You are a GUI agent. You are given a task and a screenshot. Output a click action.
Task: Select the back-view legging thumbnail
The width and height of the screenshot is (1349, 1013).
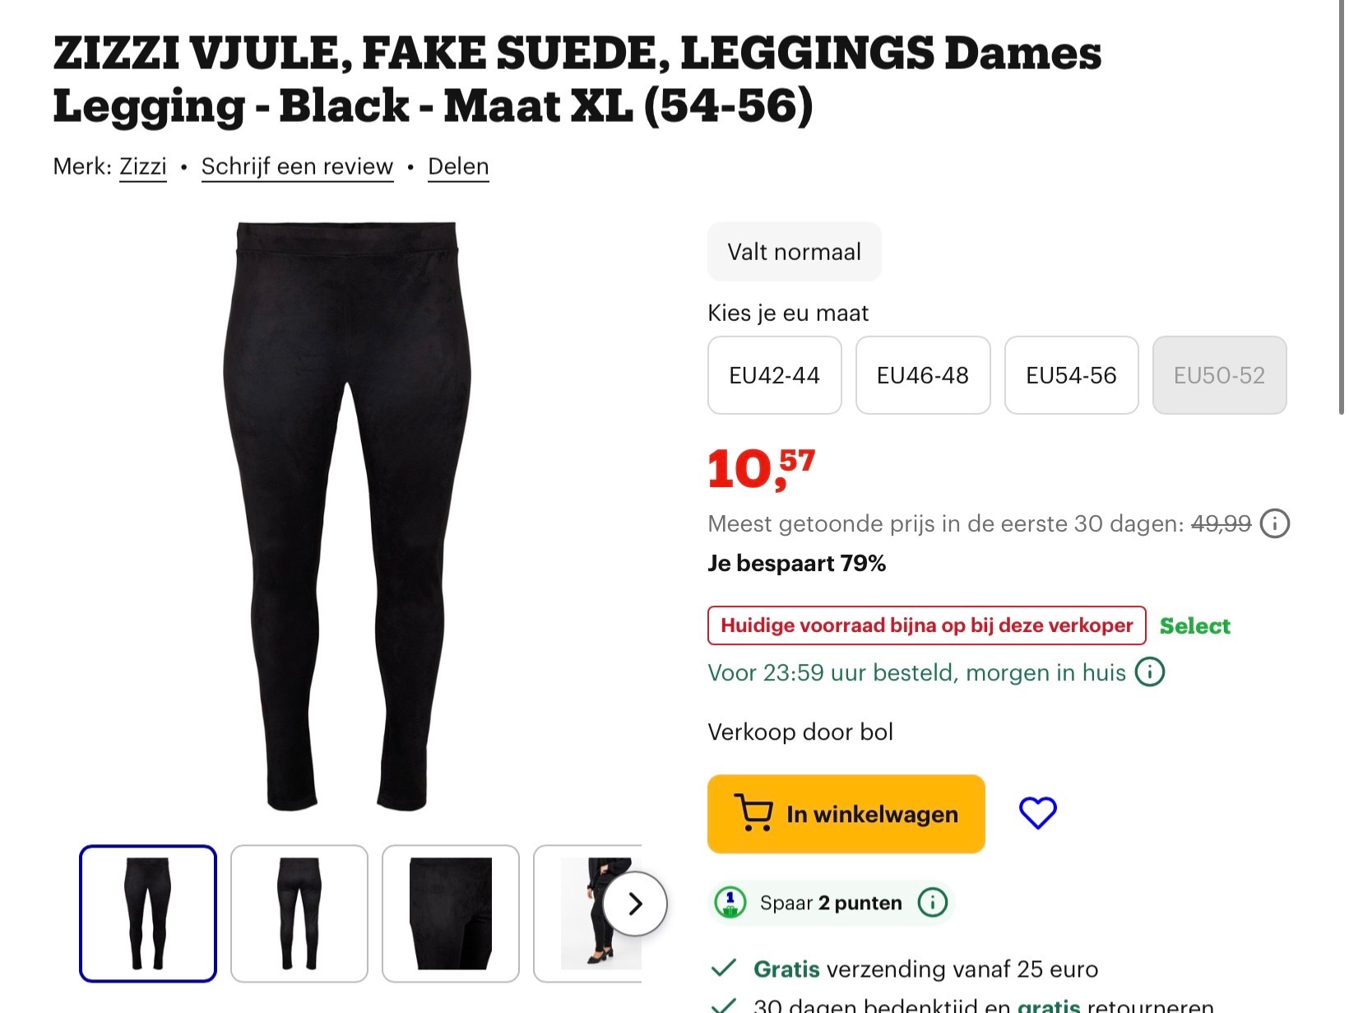click(299, 913)
